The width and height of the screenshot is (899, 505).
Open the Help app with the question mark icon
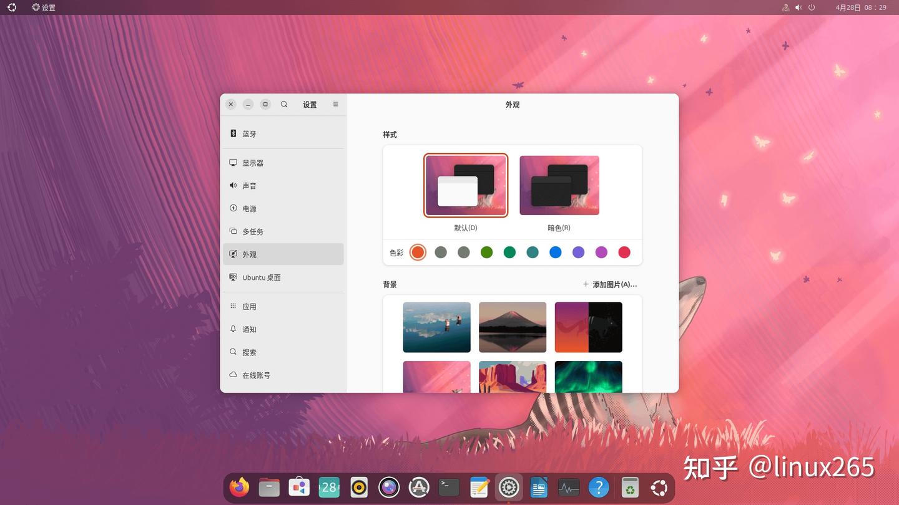(599, 487)
